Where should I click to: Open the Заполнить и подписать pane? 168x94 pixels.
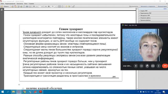tap(148, 6)
